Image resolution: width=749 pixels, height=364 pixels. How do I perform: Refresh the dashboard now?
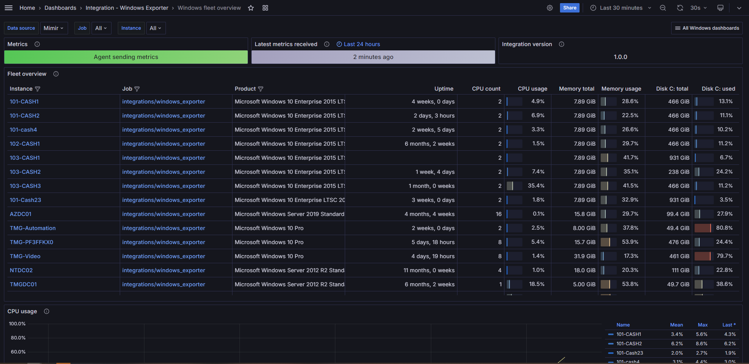coord(680,8)
